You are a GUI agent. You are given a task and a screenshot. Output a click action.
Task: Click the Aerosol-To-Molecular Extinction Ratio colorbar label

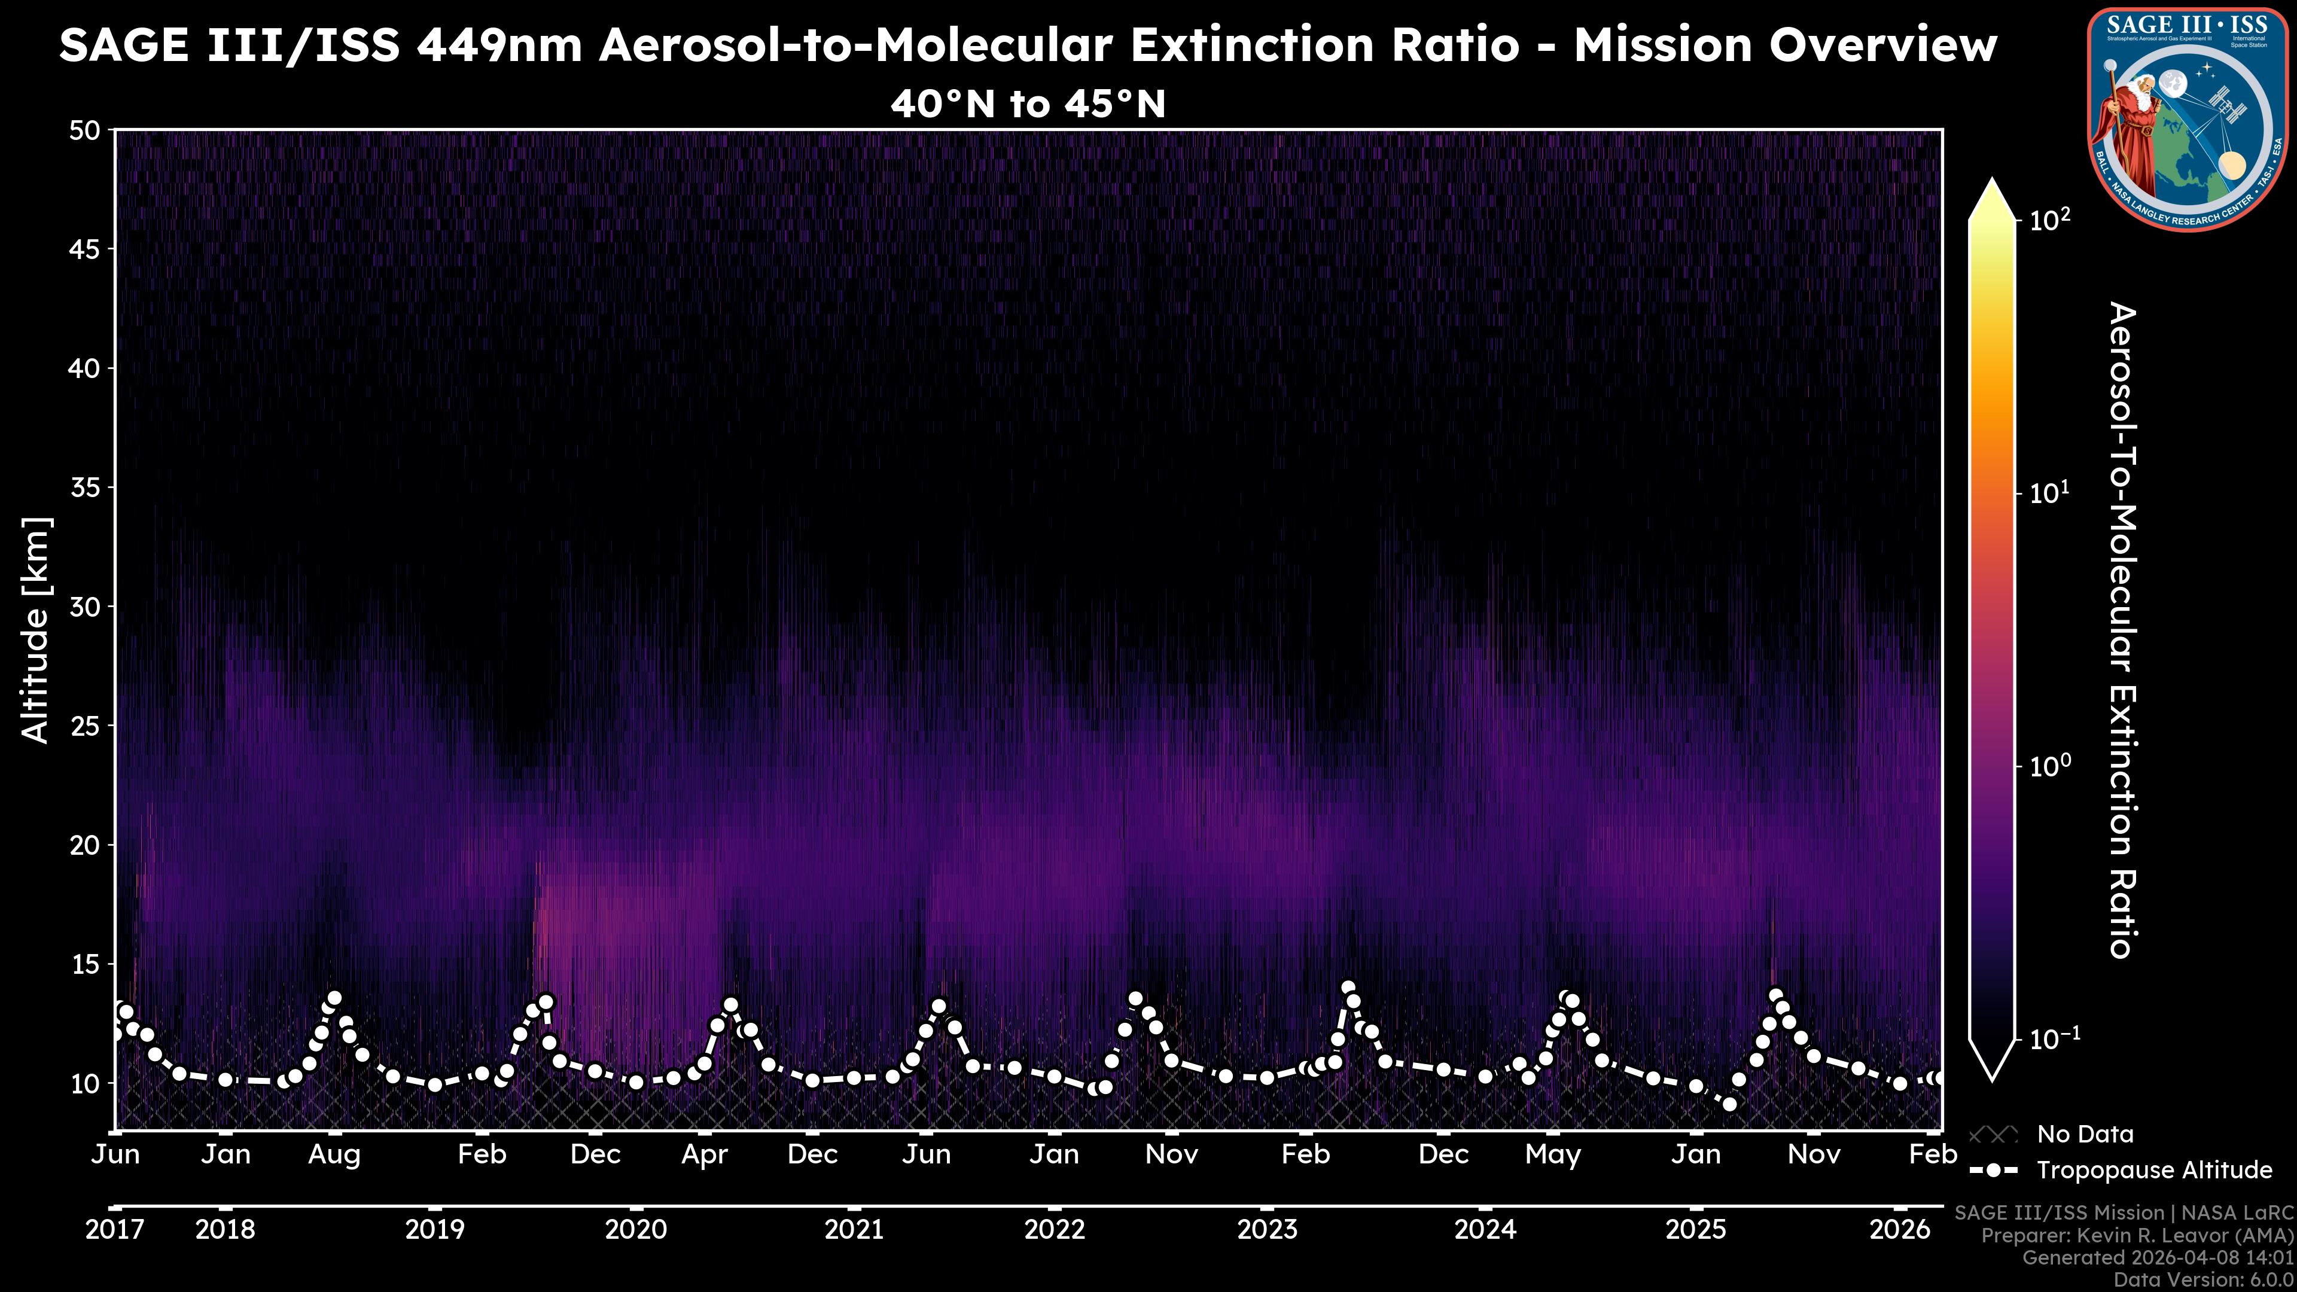tap(2122, 629)
